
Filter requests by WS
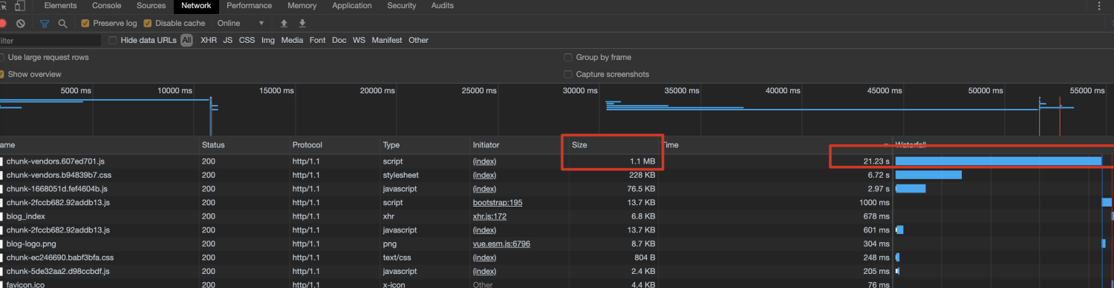(359, 41)
